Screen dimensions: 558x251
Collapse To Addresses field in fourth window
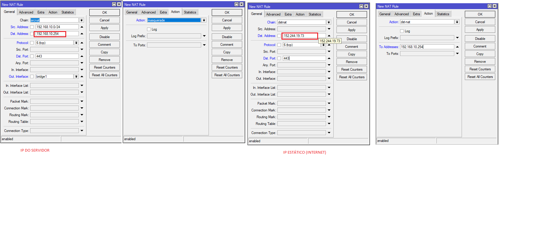pos(457,47)
